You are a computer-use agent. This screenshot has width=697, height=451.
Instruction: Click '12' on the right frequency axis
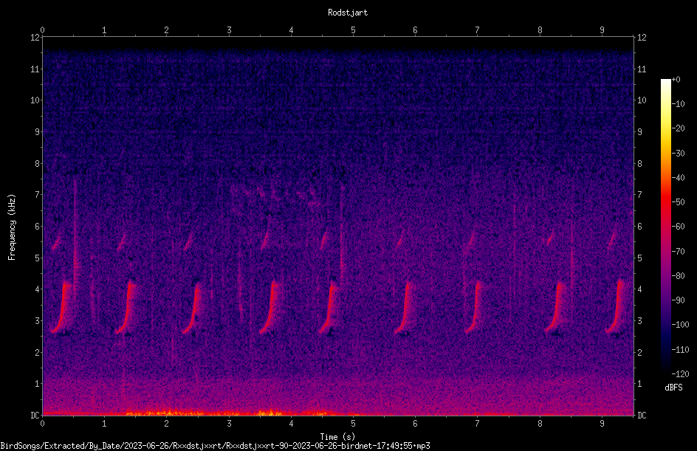point(642,38)
